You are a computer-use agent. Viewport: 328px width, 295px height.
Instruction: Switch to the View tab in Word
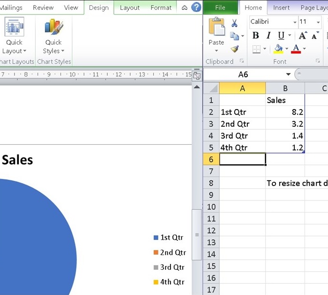[71, 8]
